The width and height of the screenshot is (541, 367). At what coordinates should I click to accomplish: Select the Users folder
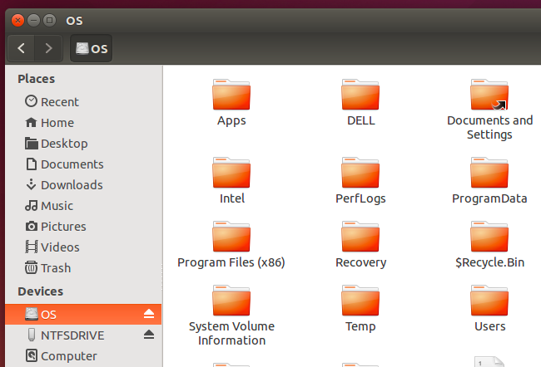[489, 301]
